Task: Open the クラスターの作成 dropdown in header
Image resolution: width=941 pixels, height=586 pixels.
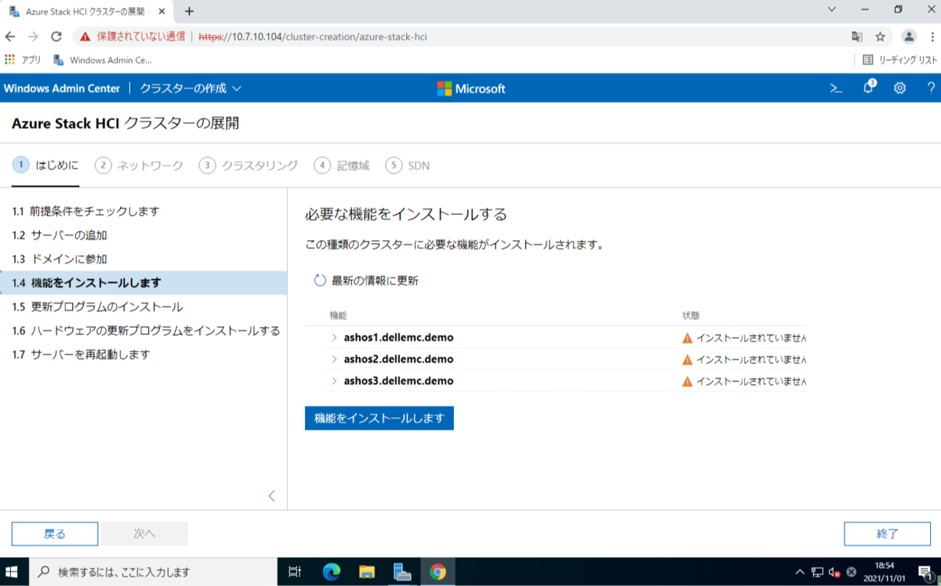Action: coord(191,89)
